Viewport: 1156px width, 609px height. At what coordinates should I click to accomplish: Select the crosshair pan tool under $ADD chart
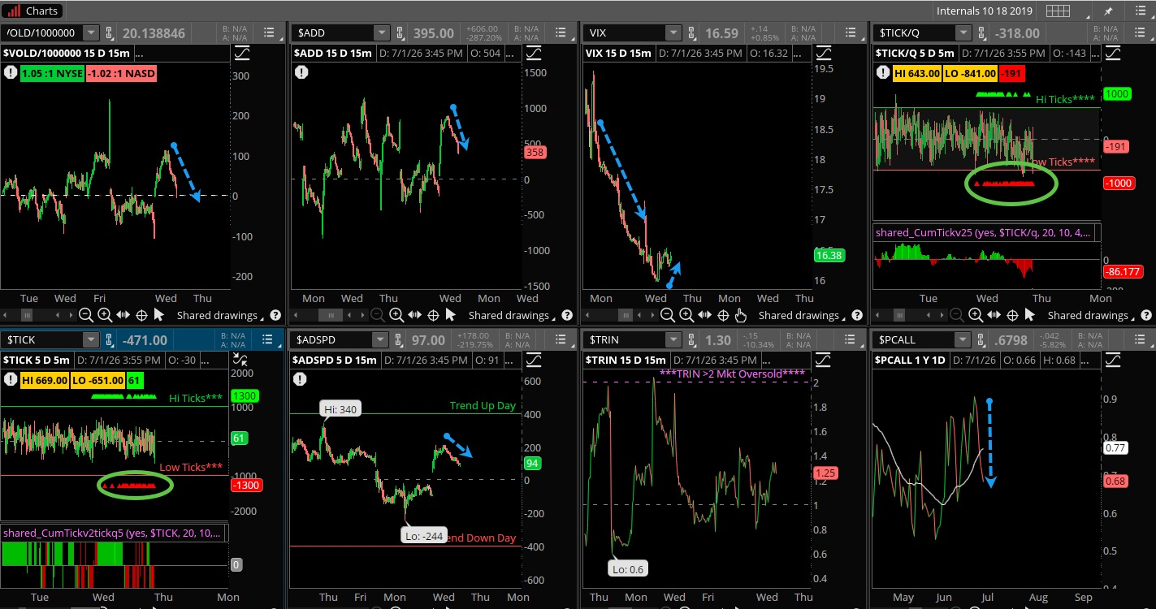433,315
